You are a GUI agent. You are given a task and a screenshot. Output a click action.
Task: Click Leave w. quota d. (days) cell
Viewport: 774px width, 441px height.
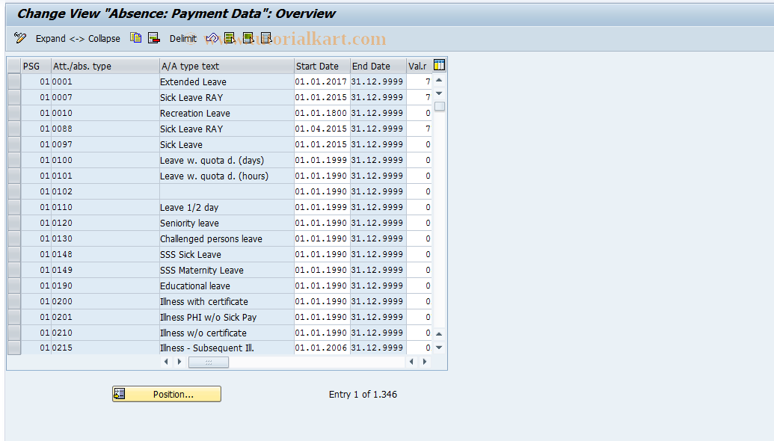pyautogui.click(x=227, y=160)
